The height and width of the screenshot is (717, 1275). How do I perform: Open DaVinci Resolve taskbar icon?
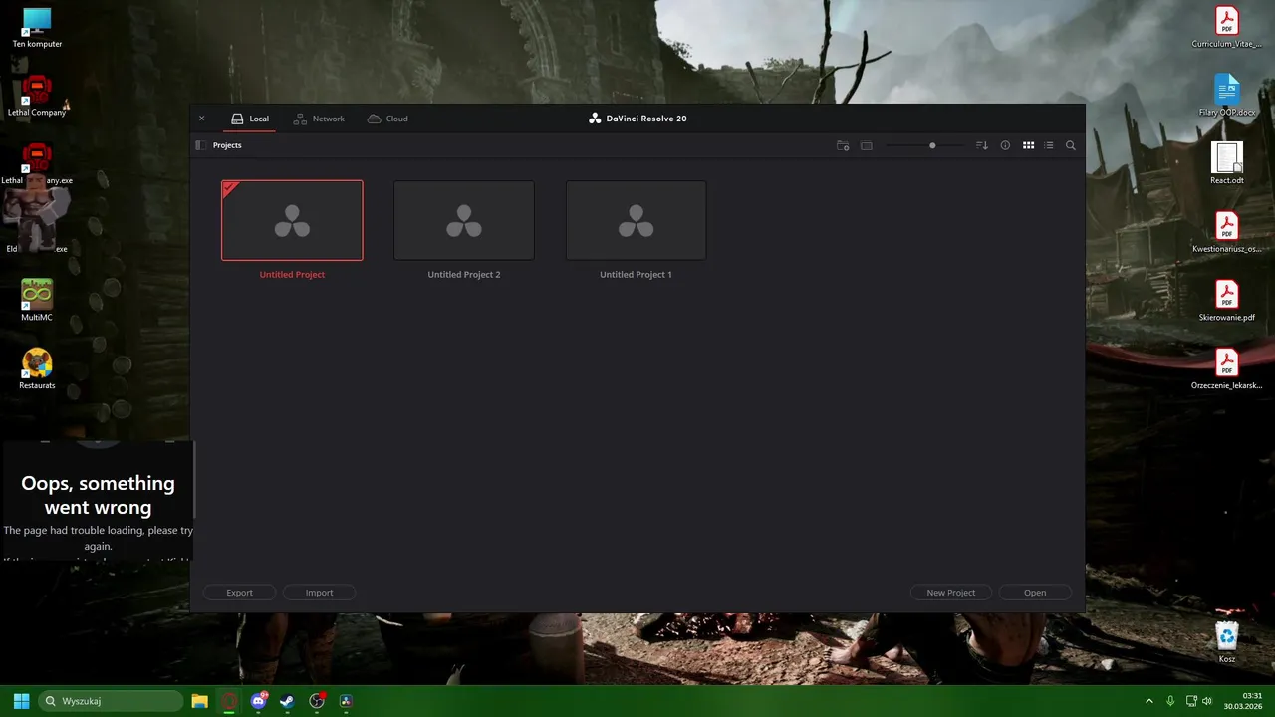coord(346,701)
